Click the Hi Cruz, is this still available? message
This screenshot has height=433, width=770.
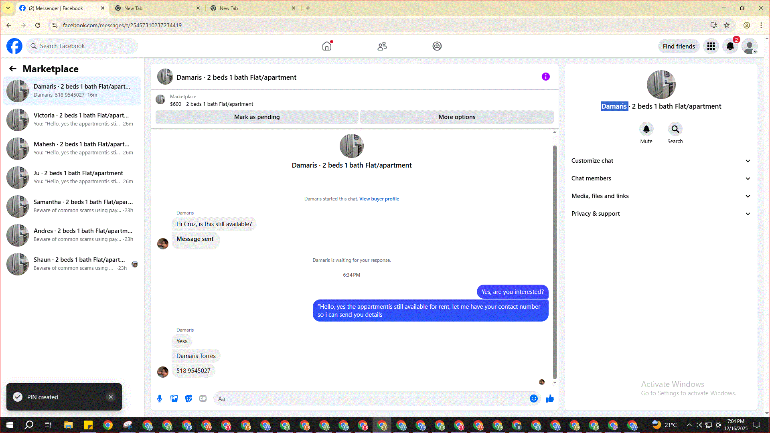click(214, 224)
